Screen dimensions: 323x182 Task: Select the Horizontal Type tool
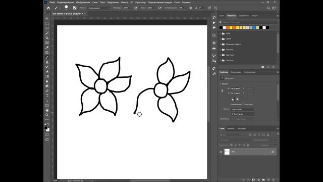coord(47,96)
